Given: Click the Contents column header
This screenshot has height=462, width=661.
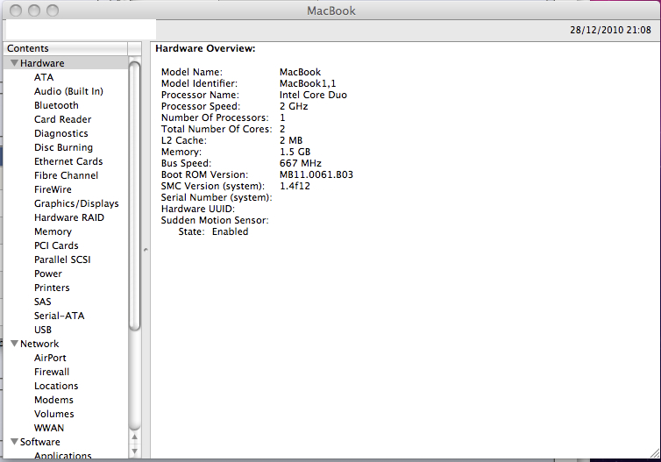Looking at the screenshot, I should [66, 48].
